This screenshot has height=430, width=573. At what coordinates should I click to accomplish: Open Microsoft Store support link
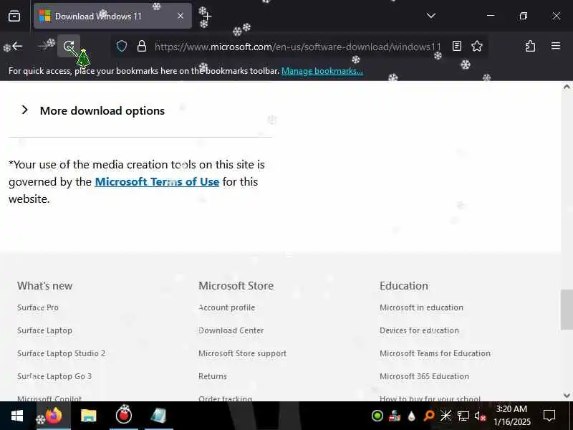(x=242, y=353)
